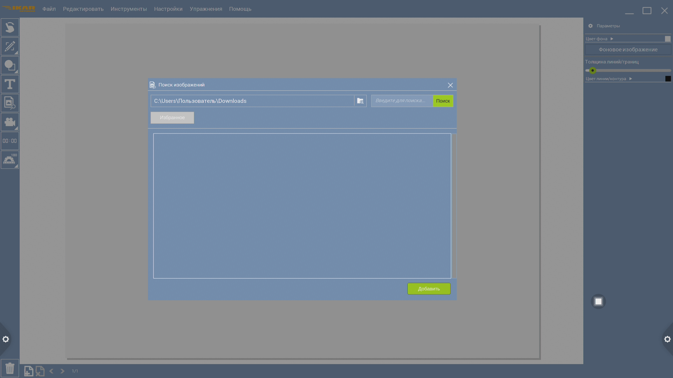The height and width of the screenshot is (378, 673).
Task: Open the Файл menu
Action: point(49,9)
